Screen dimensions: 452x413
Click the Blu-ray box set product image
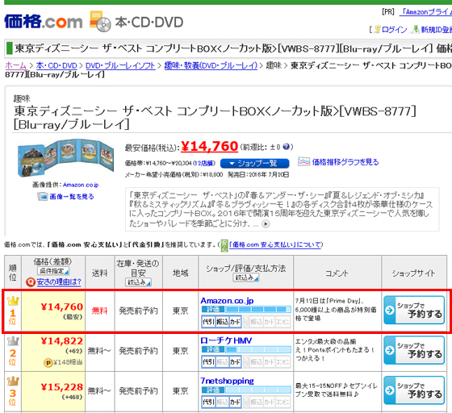(x=65, y=158)
